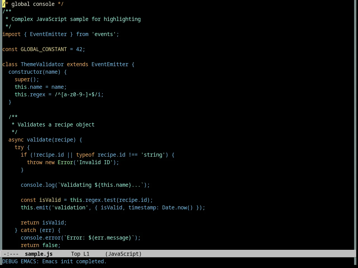Click the 'validate(recipe)' method name
The image size is (358, 268).
coord(51,140)
